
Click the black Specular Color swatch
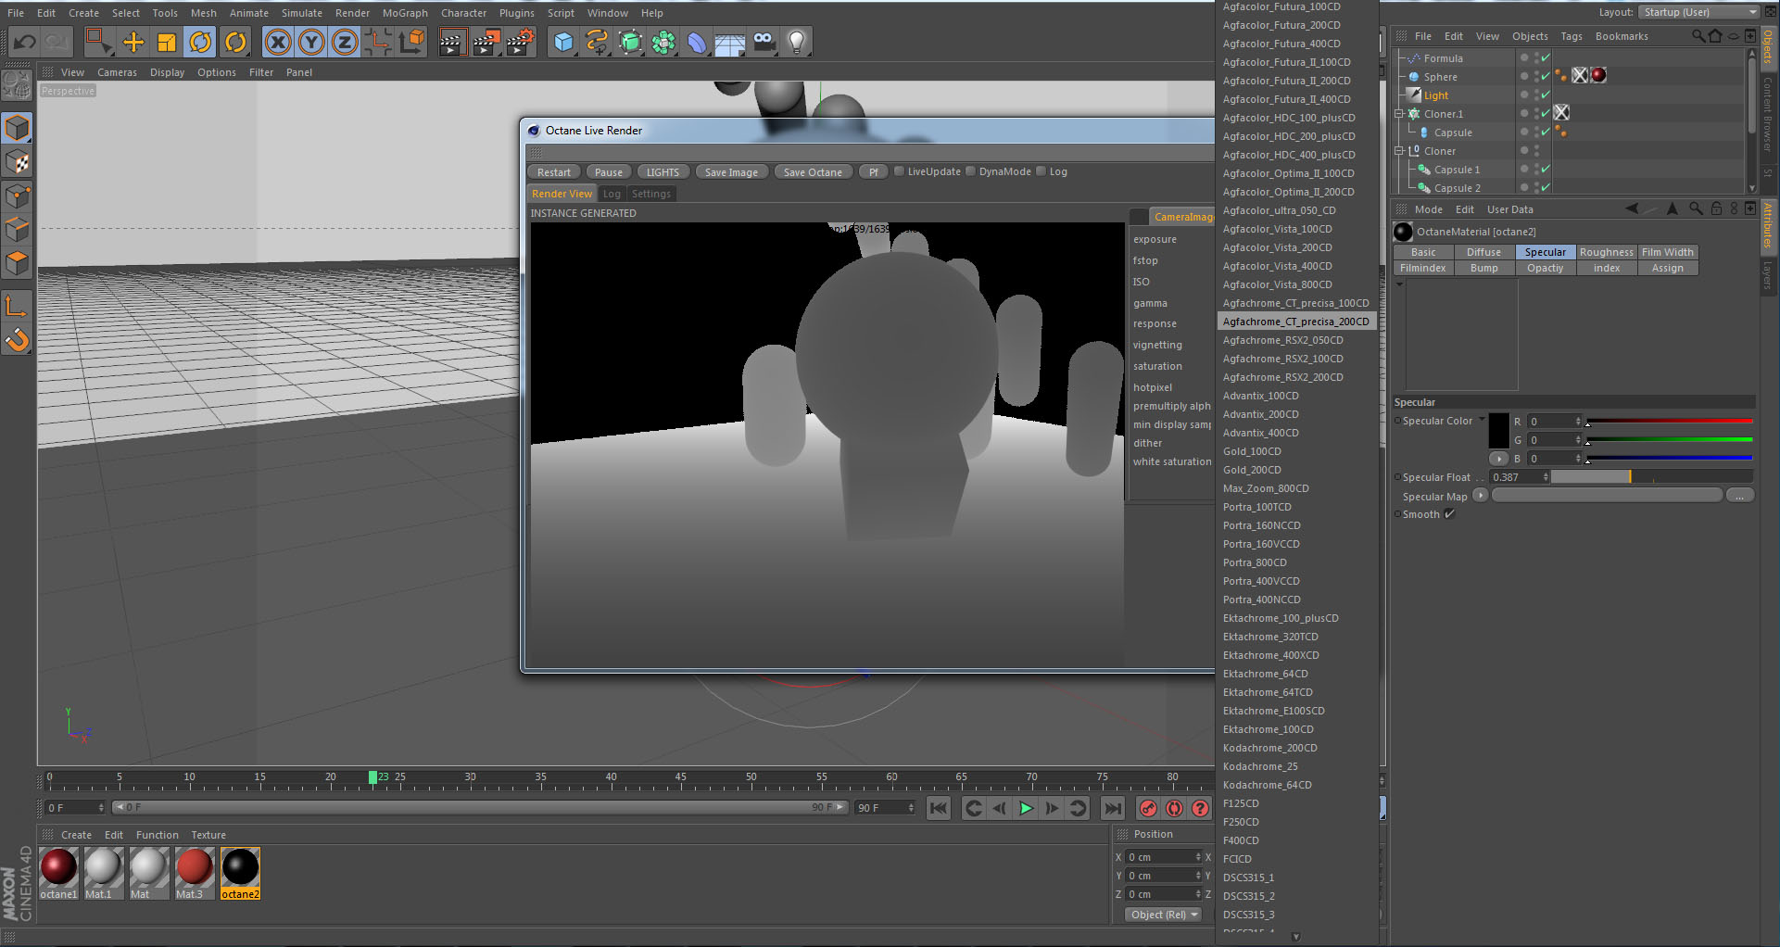click(x=1498, y=431)
